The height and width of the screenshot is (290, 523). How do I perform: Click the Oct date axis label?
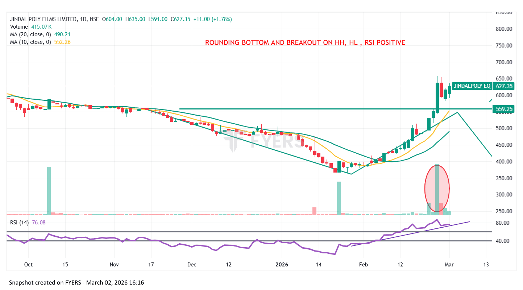click(28, 265)
